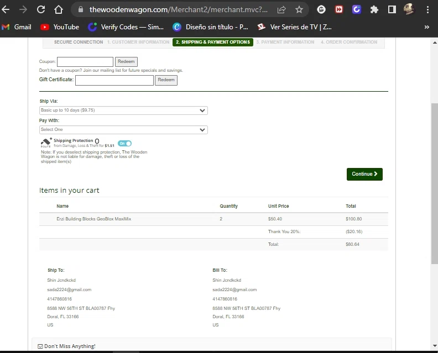The width and height of the screenshot is (438, 353).
Task: Open the Pay With dropdown
Action: click(123, 130)
